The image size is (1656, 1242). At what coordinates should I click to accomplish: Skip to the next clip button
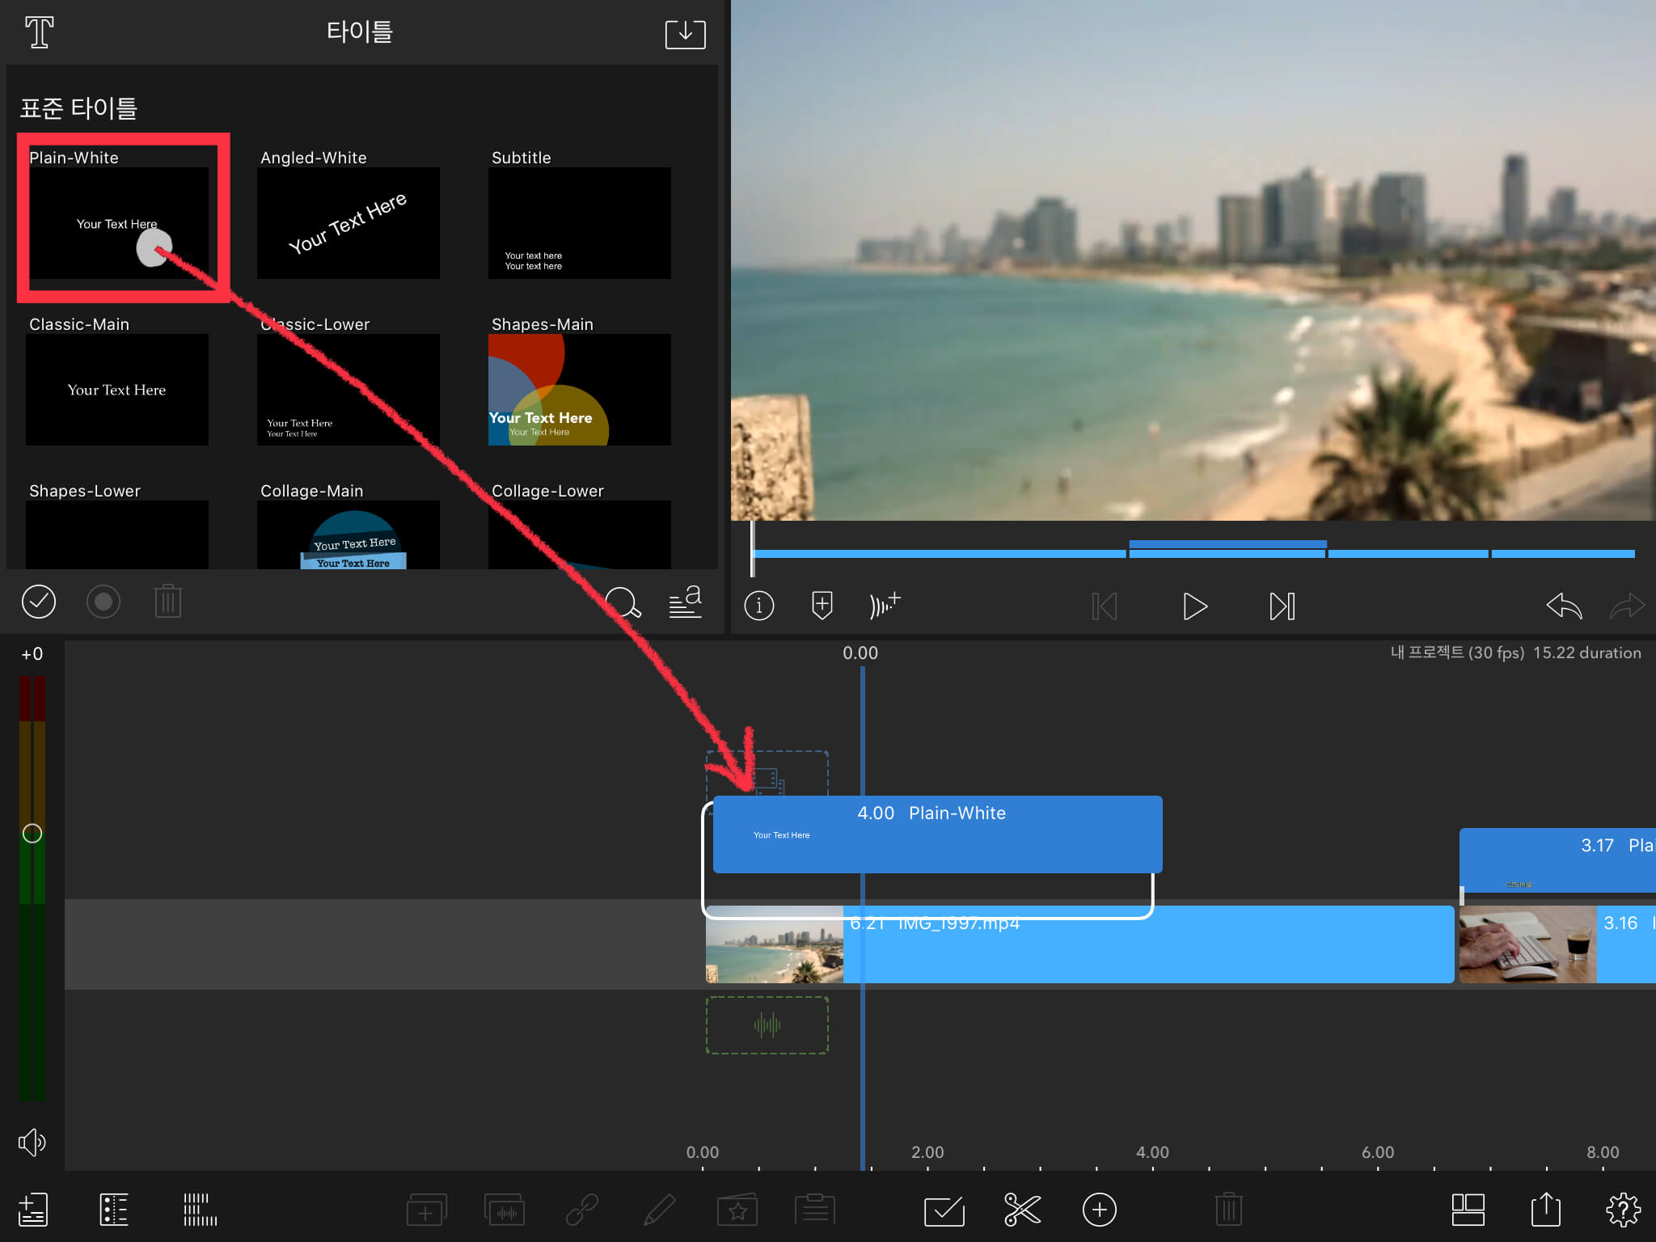[x=1282, y=606]
